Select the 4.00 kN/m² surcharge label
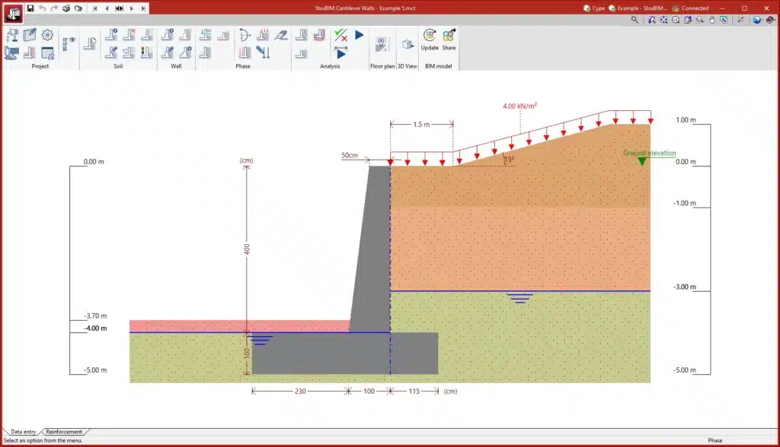This screenshot has width=780, height=447. (x=519, y=106)
